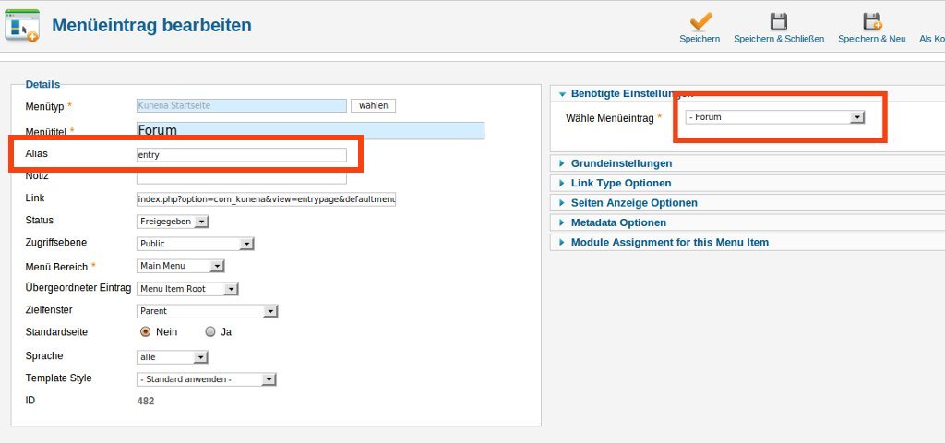The width and height of the screenshot is (945, 444).
Task: Select Ja for Standardseite
Action: click(210, 331)
